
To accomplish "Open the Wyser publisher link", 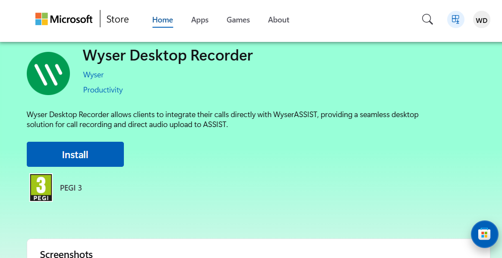I will pos(94,75).
